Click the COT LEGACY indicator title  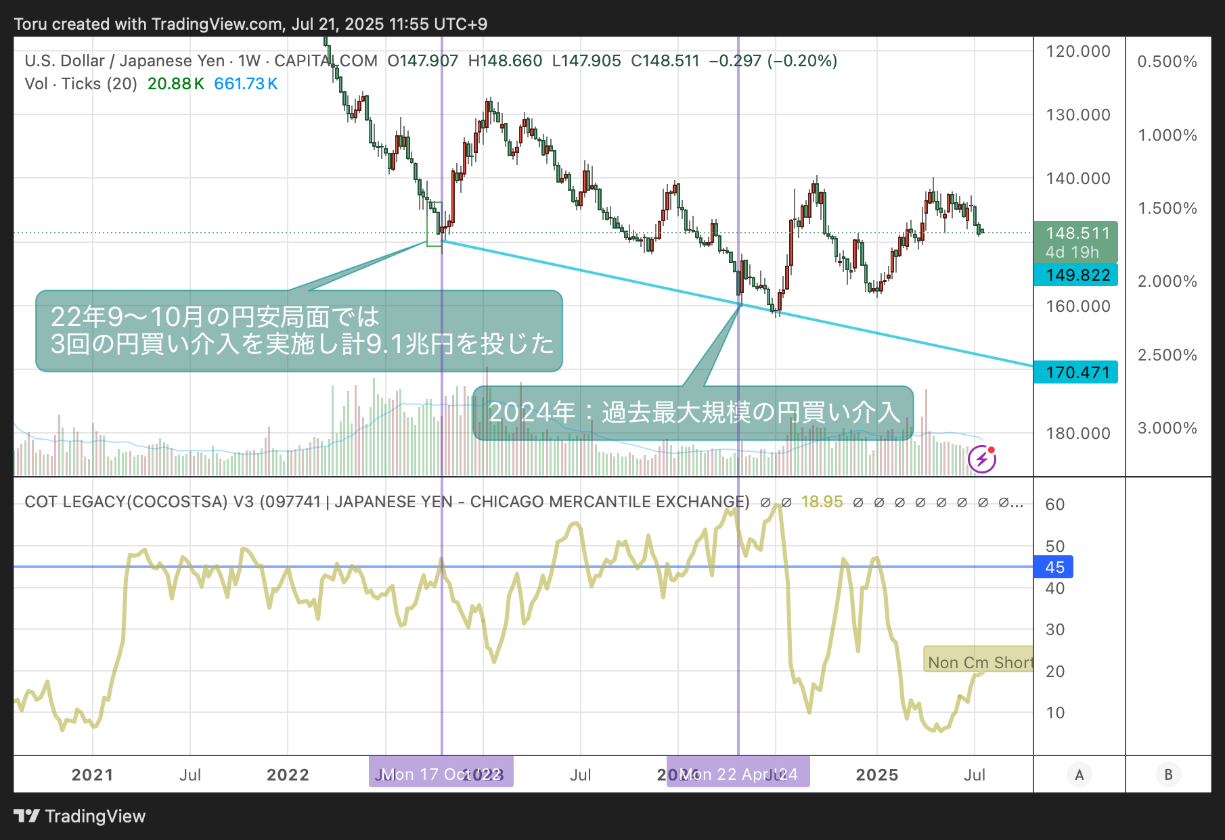pos(386,502)
